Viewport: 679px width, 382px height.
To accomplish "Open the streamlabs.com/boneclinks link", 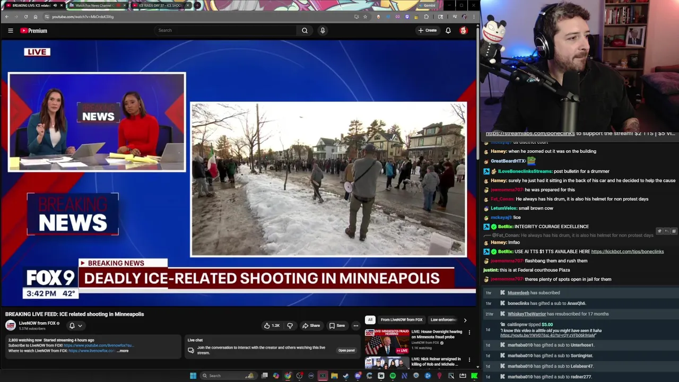I will [530, 134].
